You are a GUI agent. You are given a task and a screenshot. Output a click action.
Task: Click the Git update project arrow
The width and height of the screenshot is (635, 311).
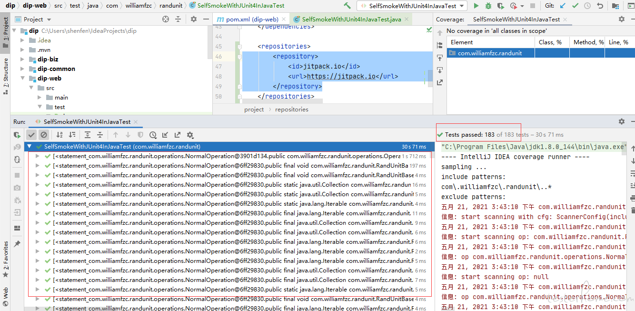[x=563, y=6]
